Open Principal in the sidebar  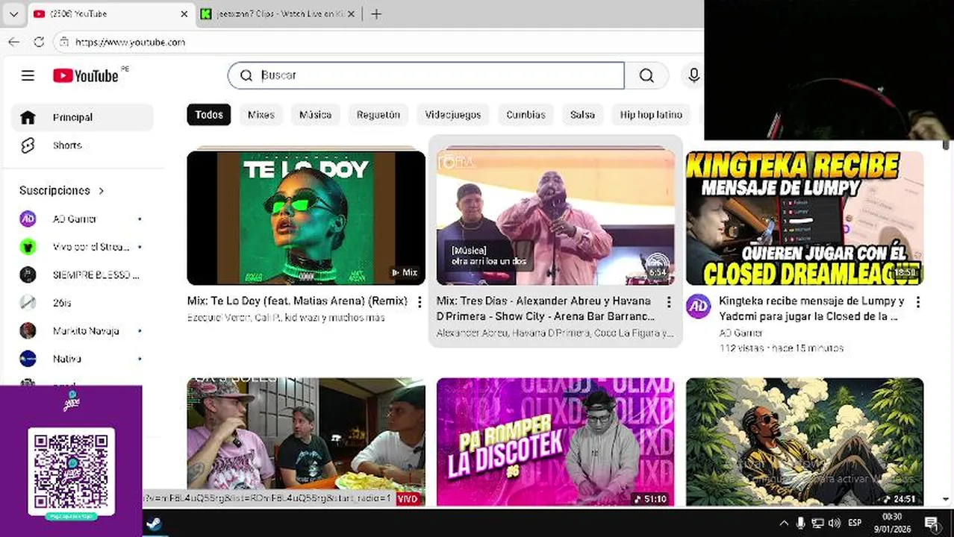coord(82,117)
